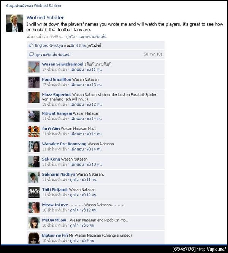228x253 pixels.
Task: Click the speech bubble previous-comments icon
Action: pyautogui.click(x=31, y=54)
